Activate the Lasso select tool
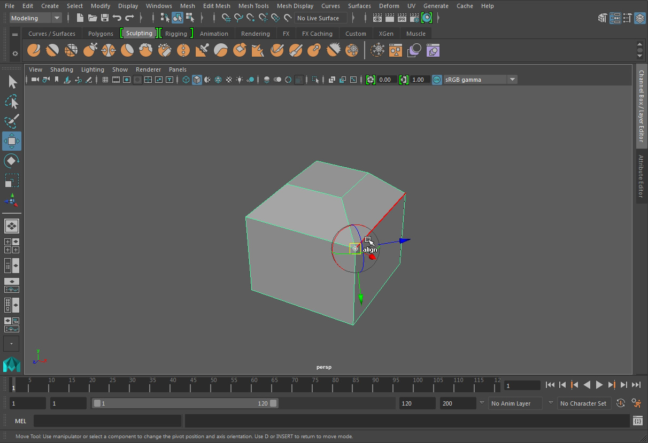 click(11, 102)
